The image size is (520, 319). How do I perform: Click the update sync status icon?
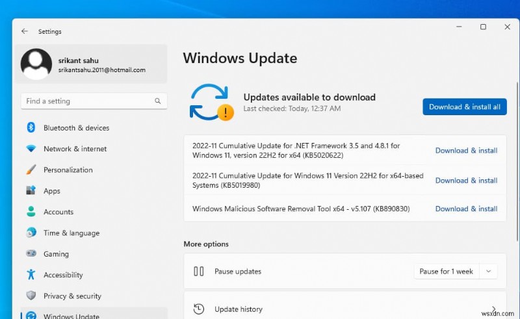[x=212, y=102]
